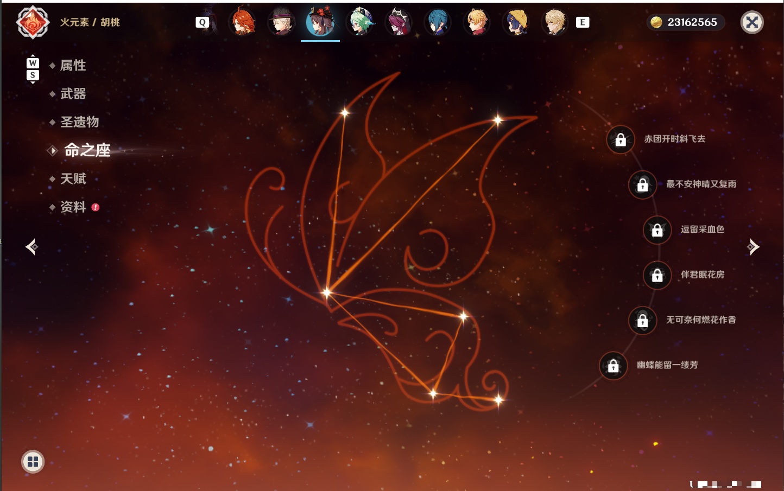The height and width of the screenshot is (491, 784).
Task: Select the mint-green haired character avatar
Action: tap(360, 22)
